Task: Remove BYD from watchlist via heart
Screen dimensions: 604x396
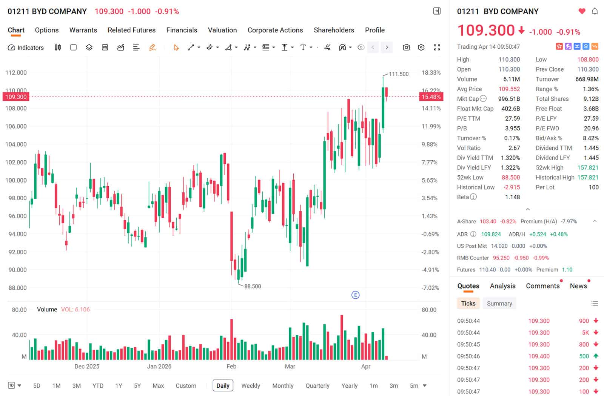Action: coord(582,11)
